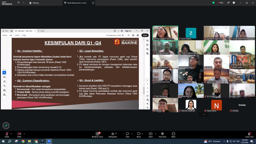The width and height of the screenshot is (256, 144).
Task: Open the Acrobat Menu button
Action: click(5, 31)
